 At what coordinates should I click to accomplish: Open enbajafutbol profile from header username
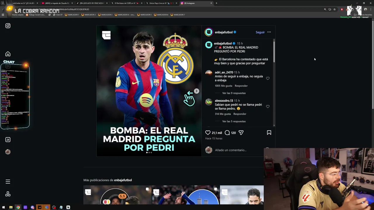(x=224, y=32)
